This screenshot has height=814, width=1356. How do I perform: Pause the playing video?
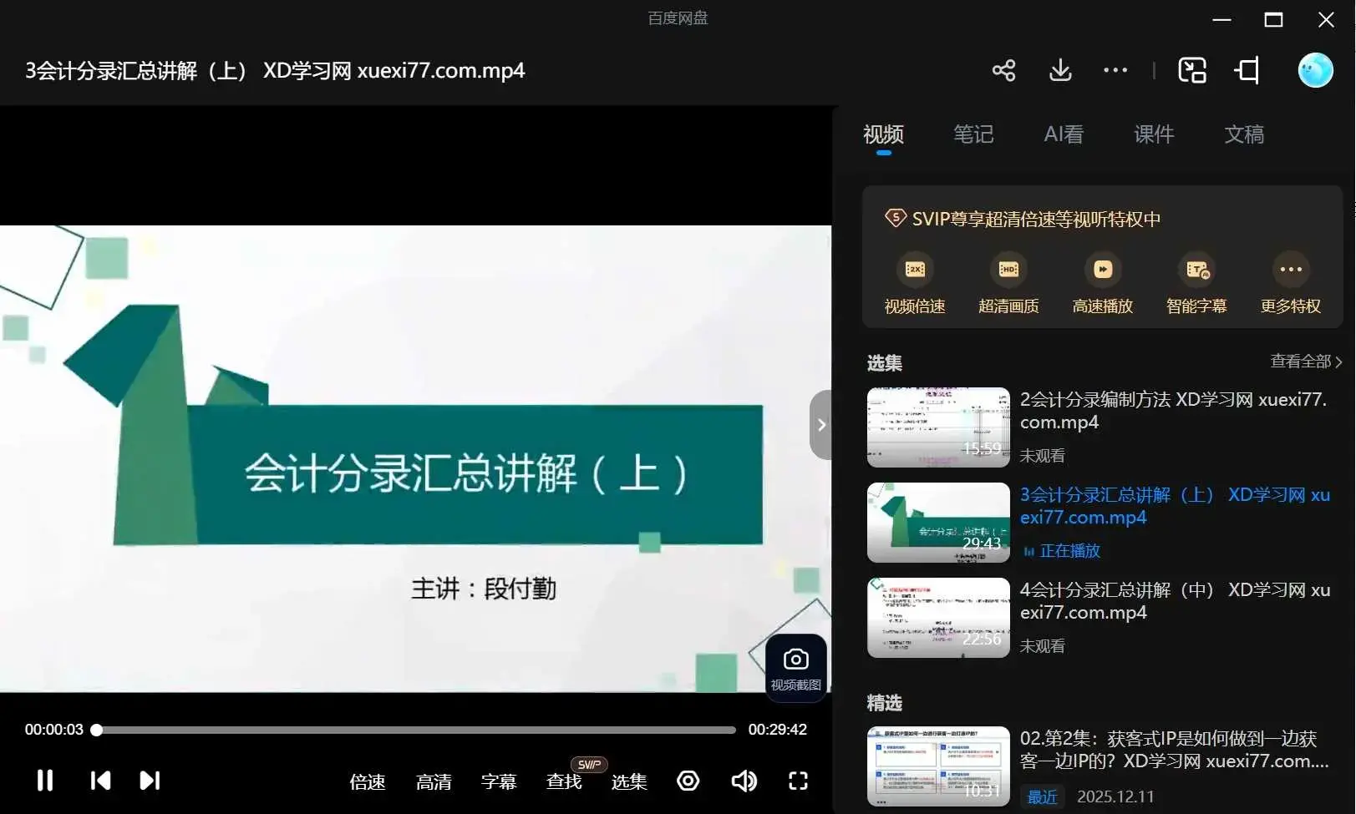(x=44, y=781)
